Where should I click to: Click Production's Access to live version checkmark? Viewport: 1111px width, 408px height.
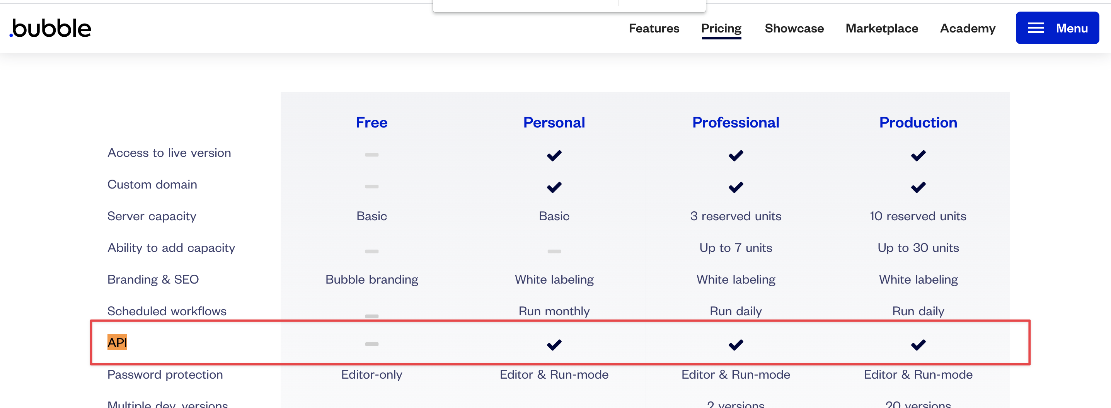pos(918,155)
